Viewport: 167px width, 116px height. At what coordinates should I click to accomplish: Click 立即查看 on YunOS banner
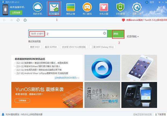pos(22,101)
